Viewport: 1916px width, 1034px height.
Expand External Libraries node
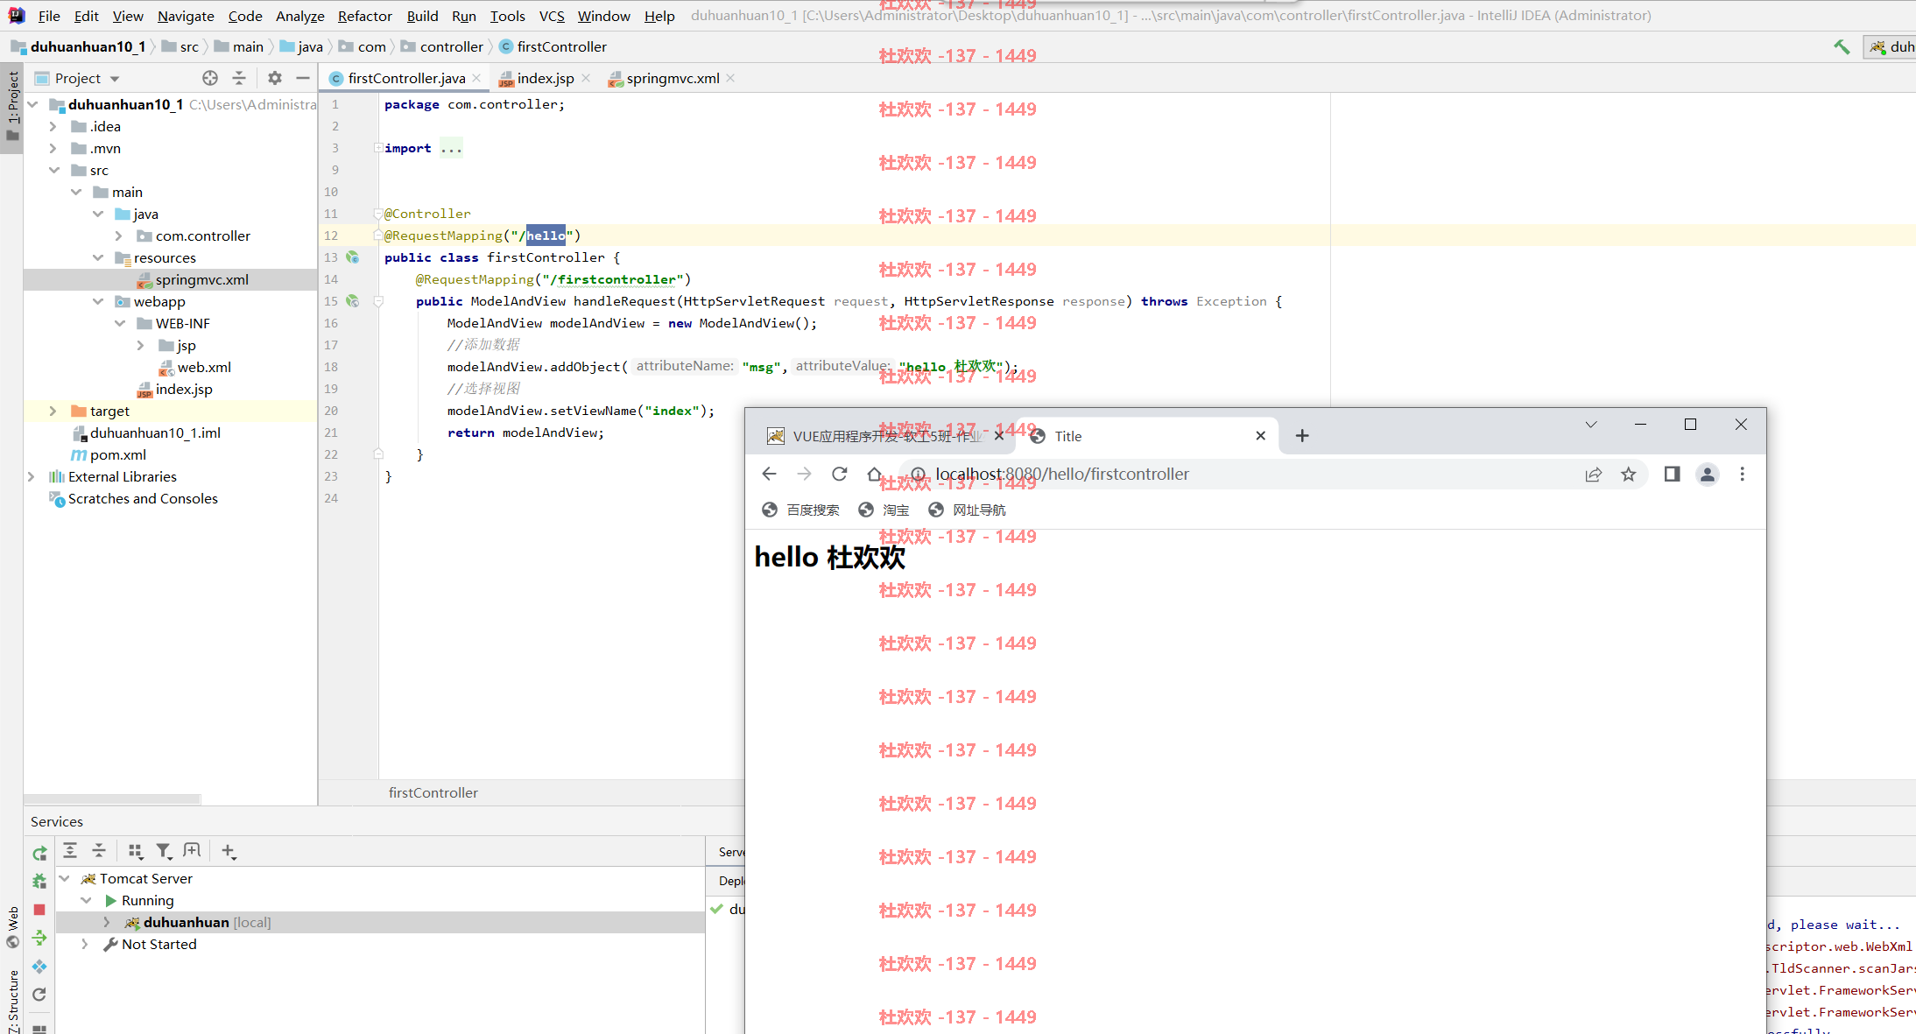[32, 476]
